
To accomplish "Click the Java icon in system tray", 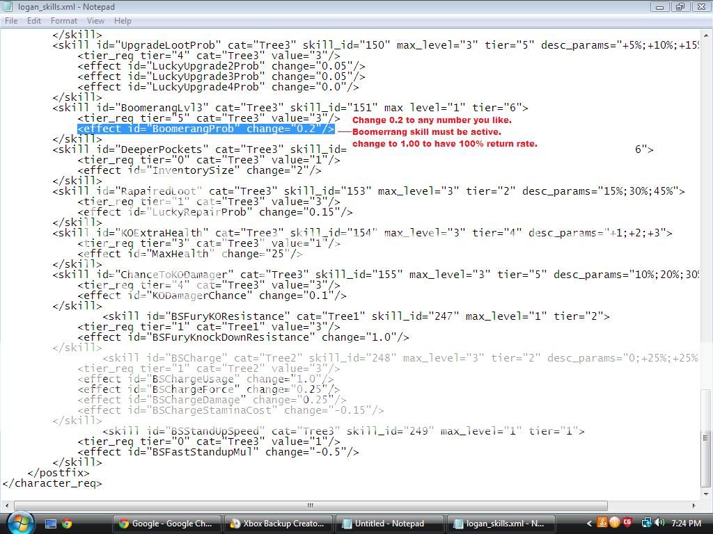I will pos(602,523).
